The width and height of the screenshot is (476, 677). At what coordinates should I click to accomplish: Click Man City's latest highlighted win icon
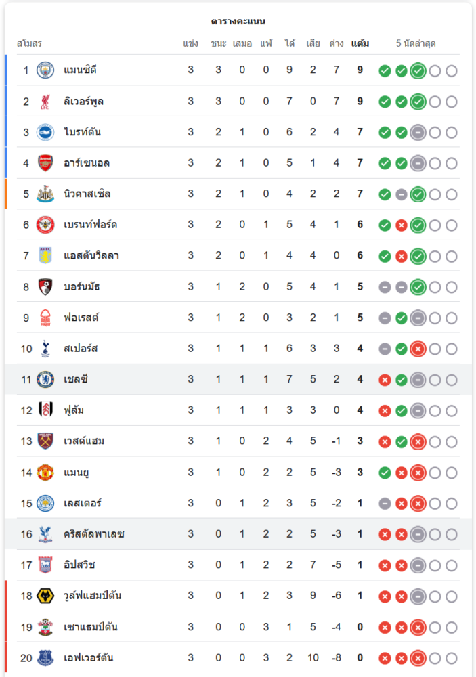[418, 70]
